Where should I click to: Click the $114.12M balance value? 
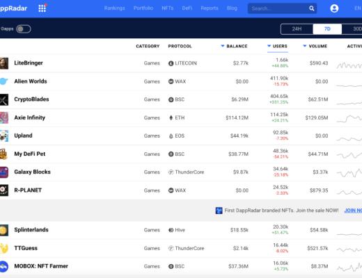pos(237,117)
